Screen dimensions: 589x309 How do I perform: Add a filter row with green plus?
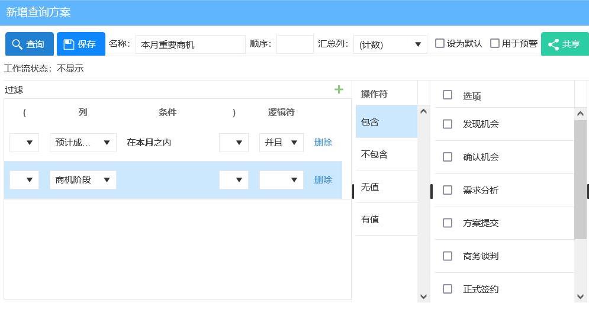click(339, 89)
